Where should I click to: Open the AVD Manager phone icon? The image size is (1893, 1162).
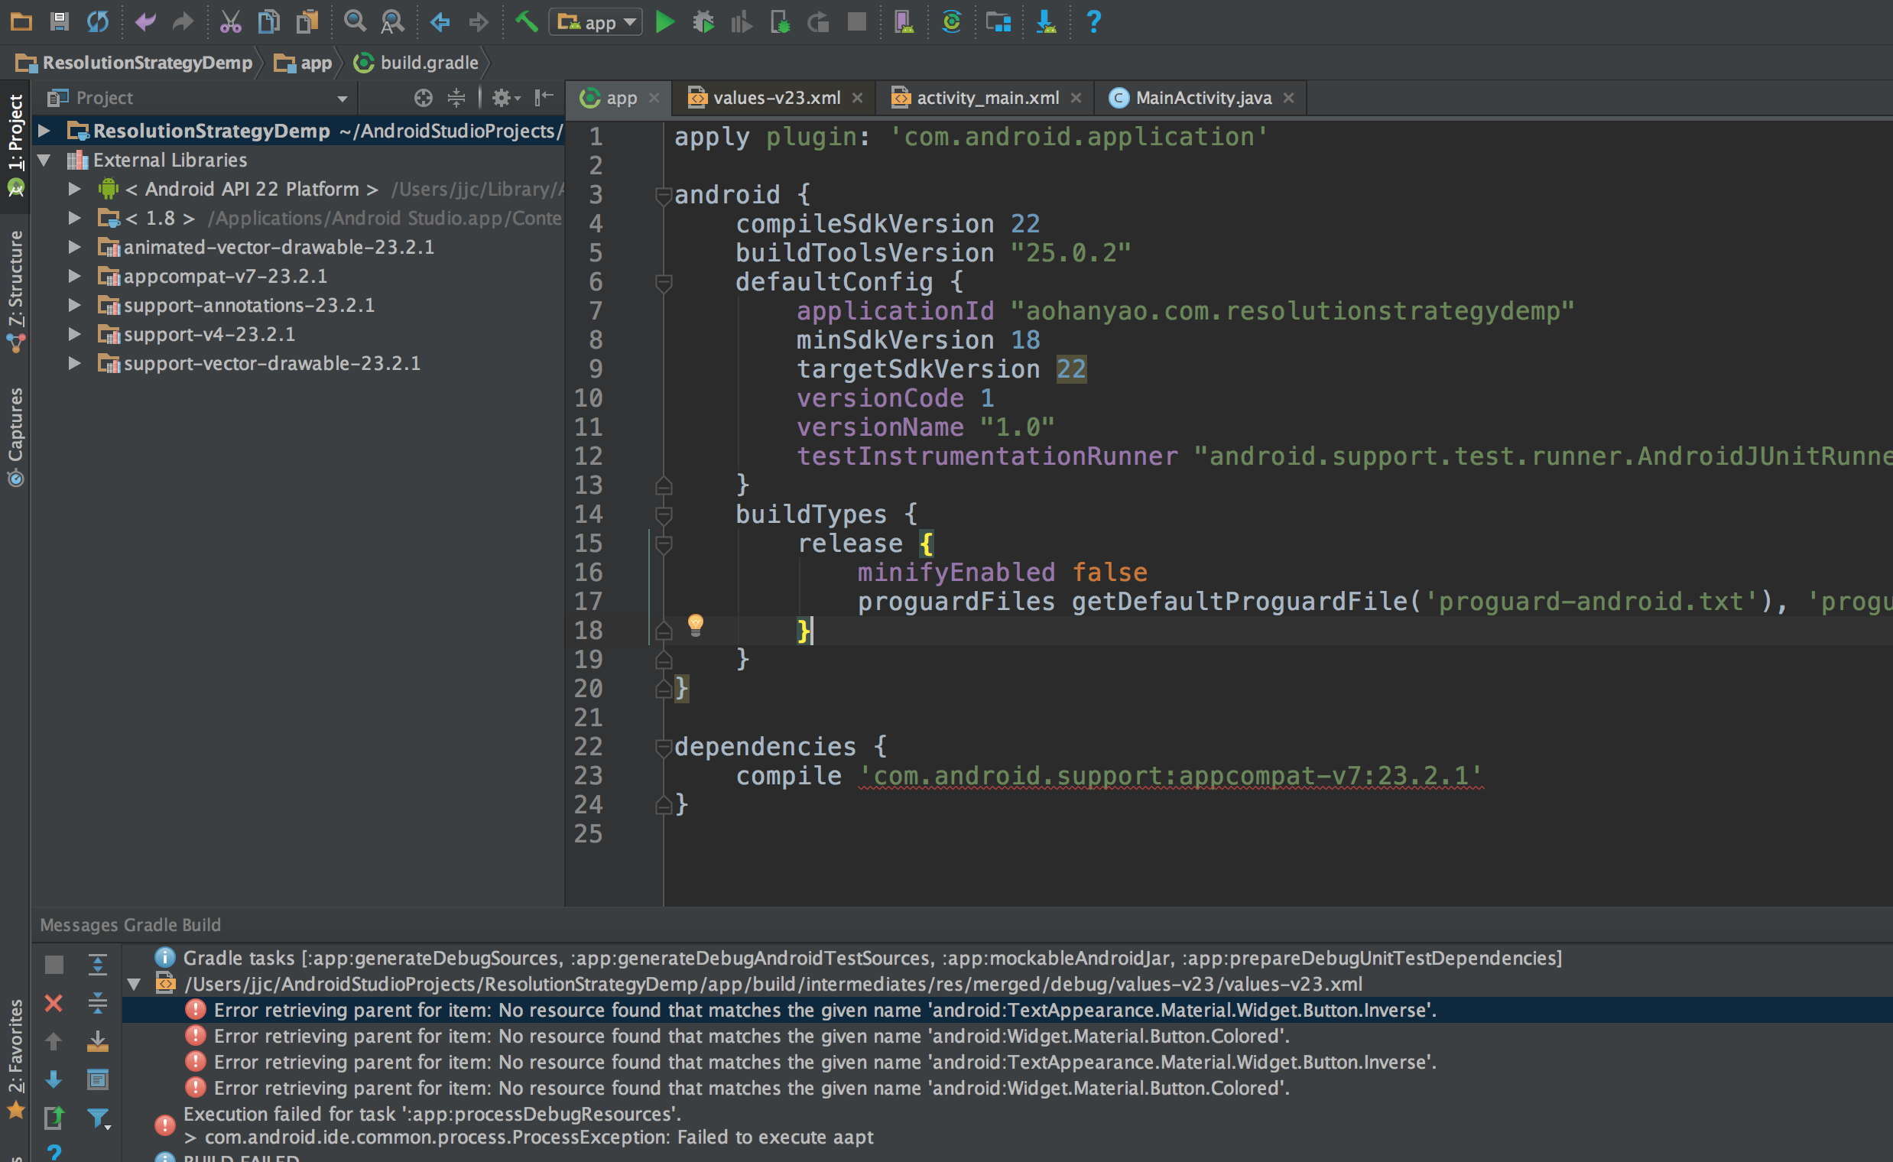pos(904,21)
